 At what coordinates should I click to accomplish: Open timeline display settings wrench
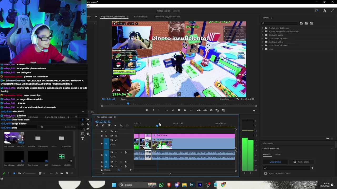point(121,125)
